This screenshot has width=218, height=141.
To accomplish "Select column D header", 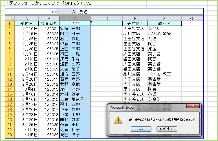I will click(107, 18).
